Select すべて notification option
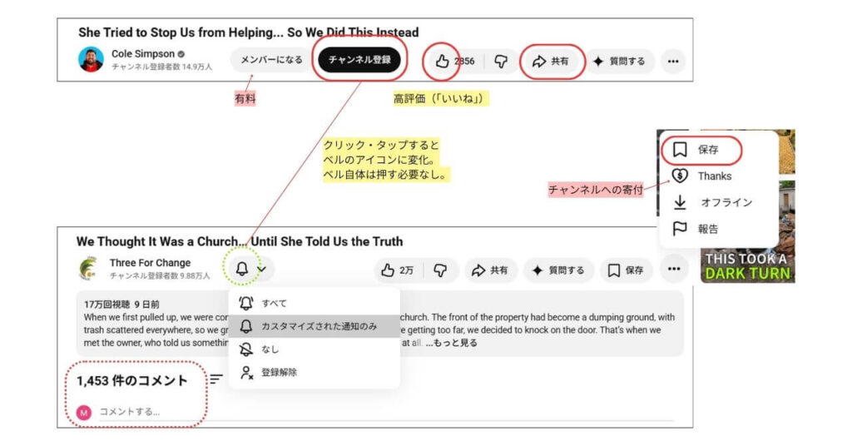Image resolution: width=852 pixels, height=446 pixels. click(314, 303)
